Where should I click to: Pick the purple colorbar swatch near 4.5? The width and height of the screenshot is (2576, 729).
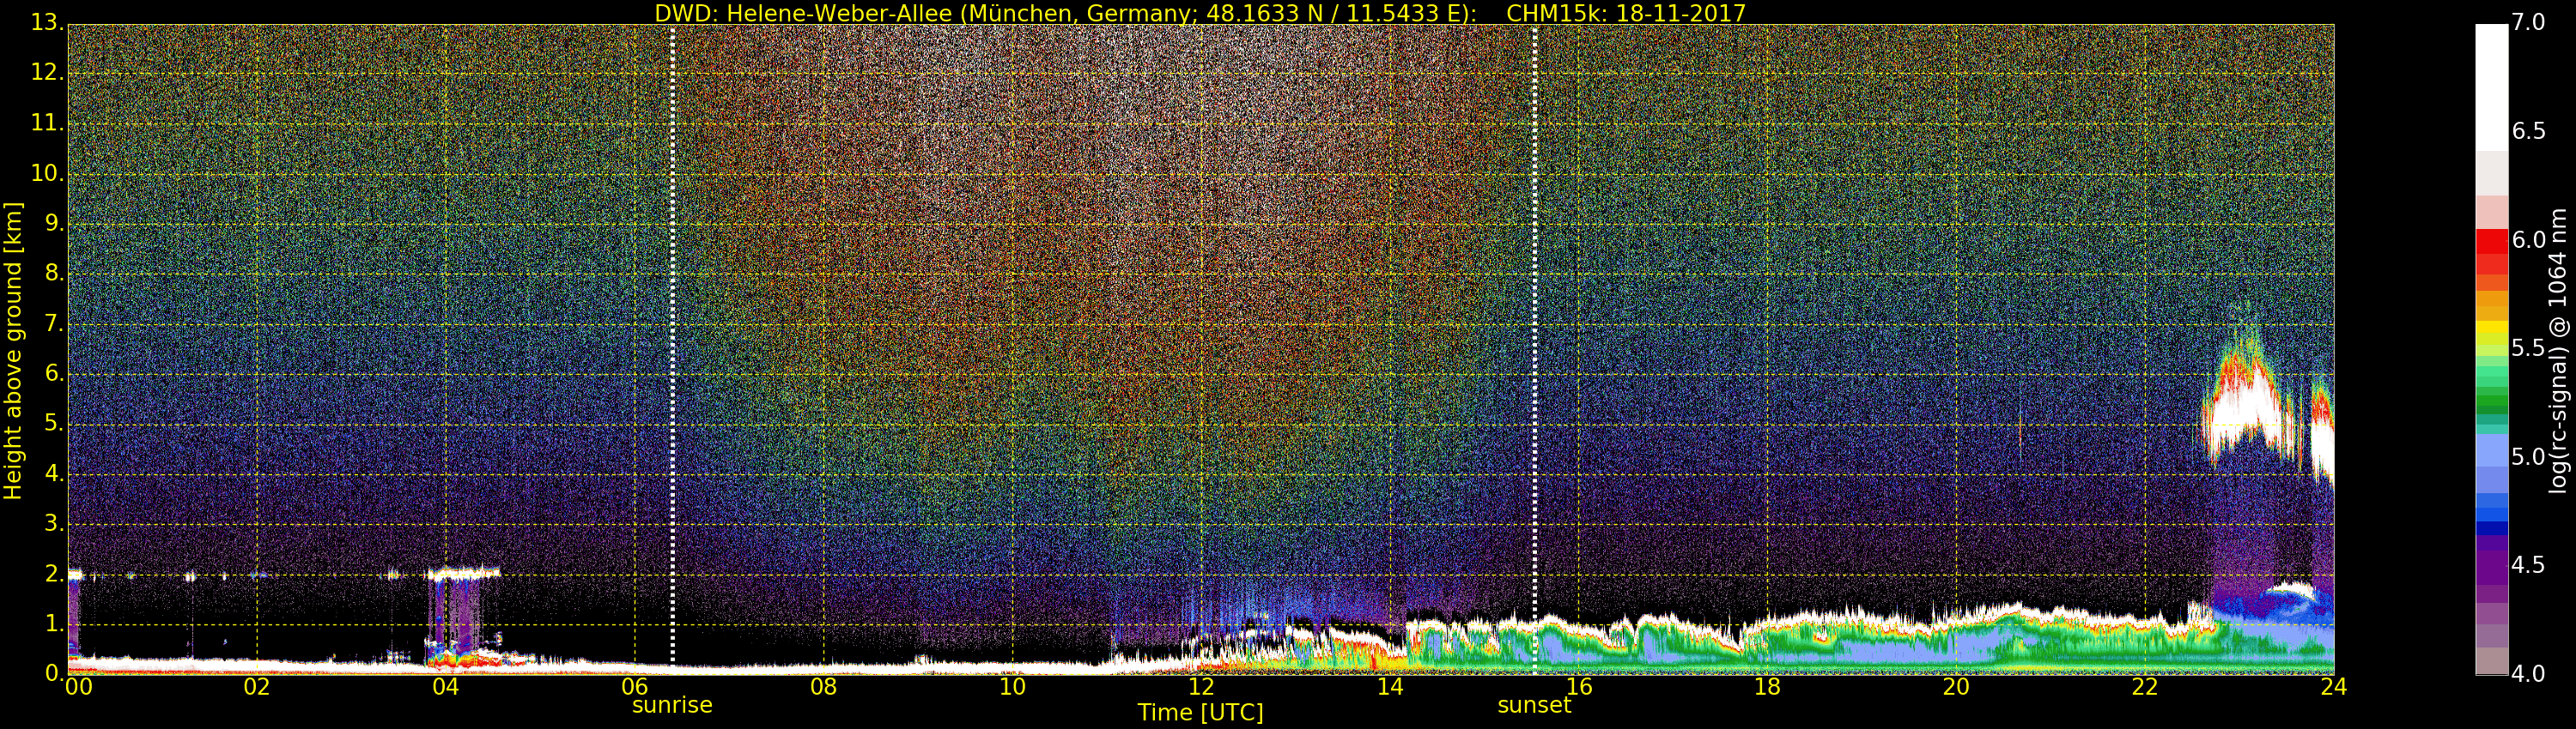point(2491,565)
